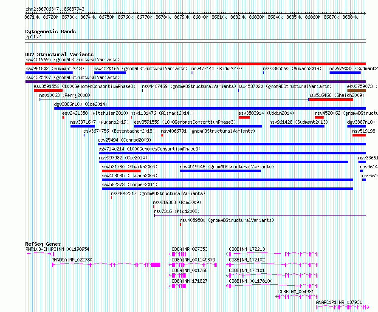Select CD8B NM_004931 transcript label

click(296, 292)
